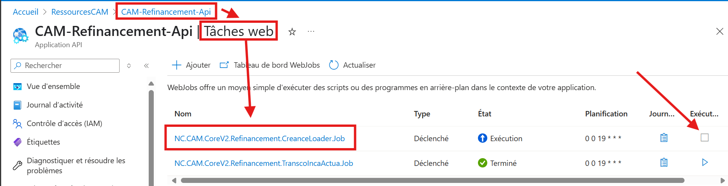Open Étiquettes in the sidebar

tap(43, 142)
